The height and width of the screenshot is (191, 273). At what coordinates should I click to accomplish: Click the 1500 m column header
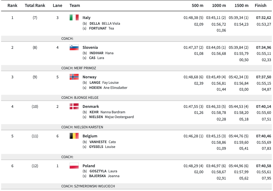(242, 5)
